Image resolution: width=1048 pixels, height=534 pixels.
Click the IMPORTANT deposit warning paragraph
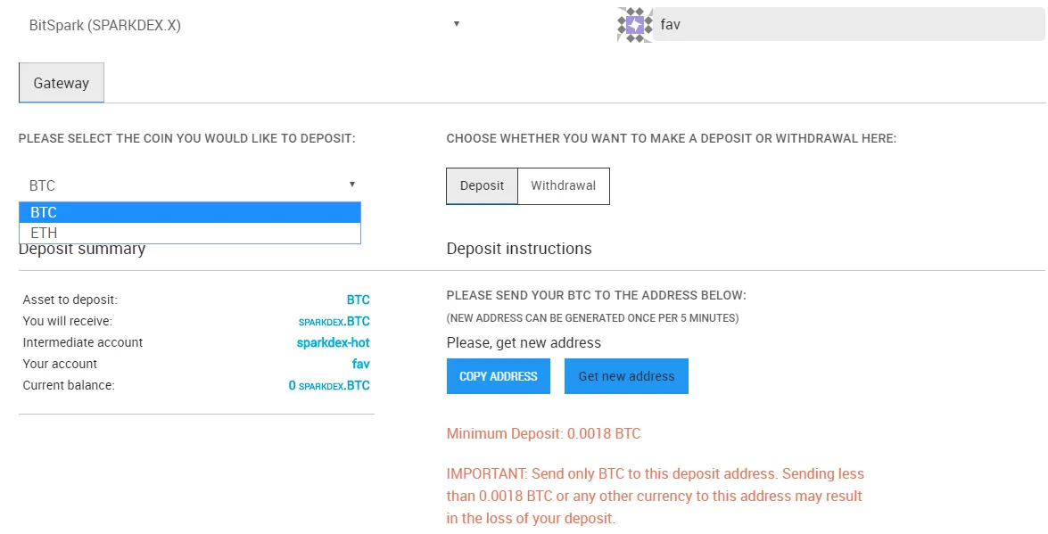click(655, 496)
